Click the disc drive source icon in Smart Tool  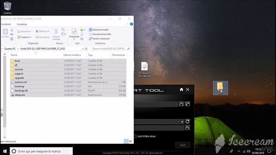pos(188,104)
